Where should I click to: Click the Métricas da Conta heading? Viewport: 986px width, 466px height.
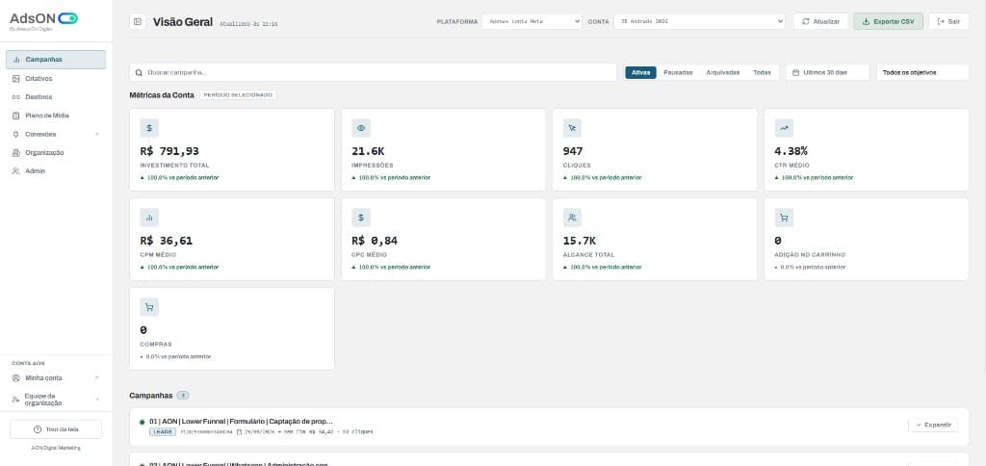[x=162, y=95]
